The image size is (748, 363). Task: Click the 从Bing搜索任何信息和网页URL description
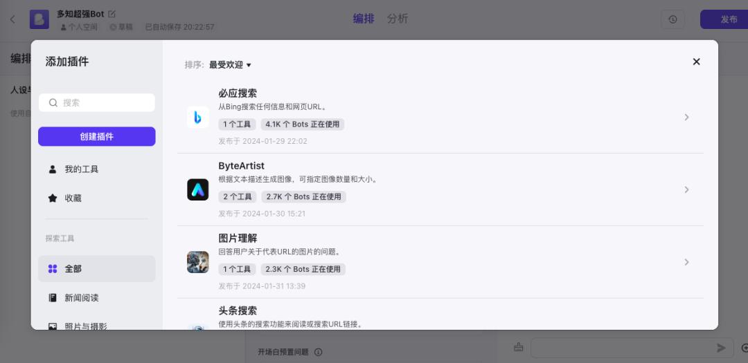[273, 107]
